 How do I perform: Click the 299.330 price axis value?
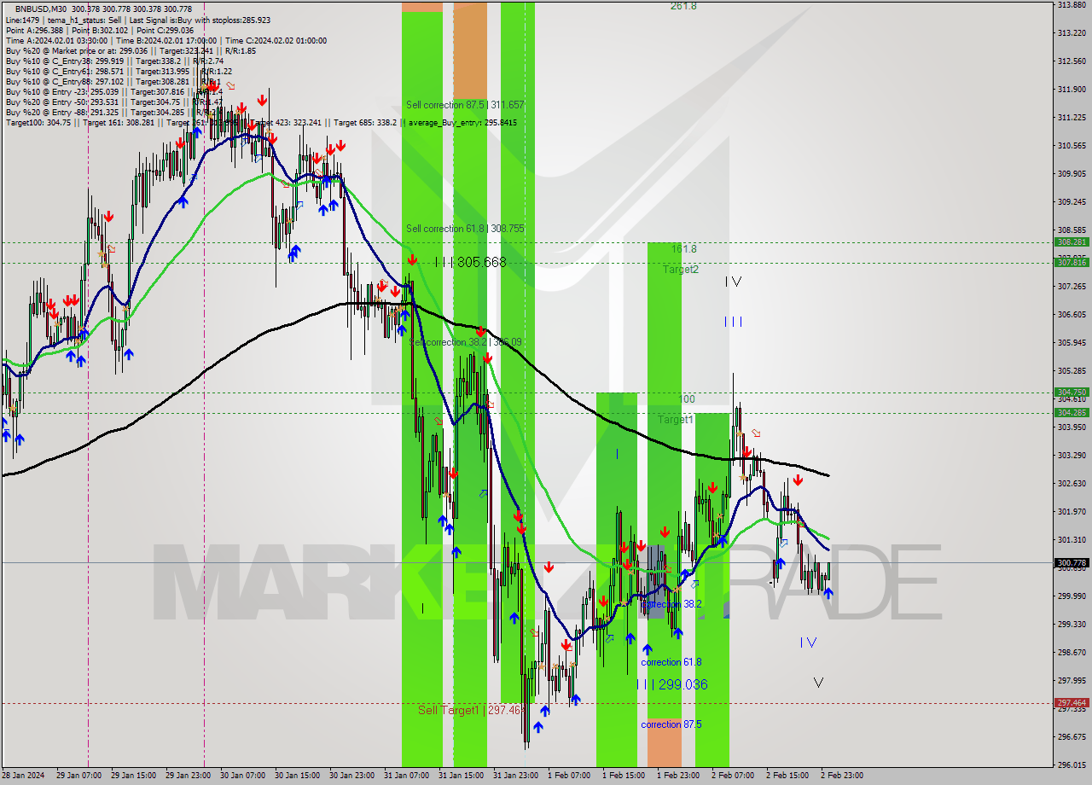(1072, 625)
